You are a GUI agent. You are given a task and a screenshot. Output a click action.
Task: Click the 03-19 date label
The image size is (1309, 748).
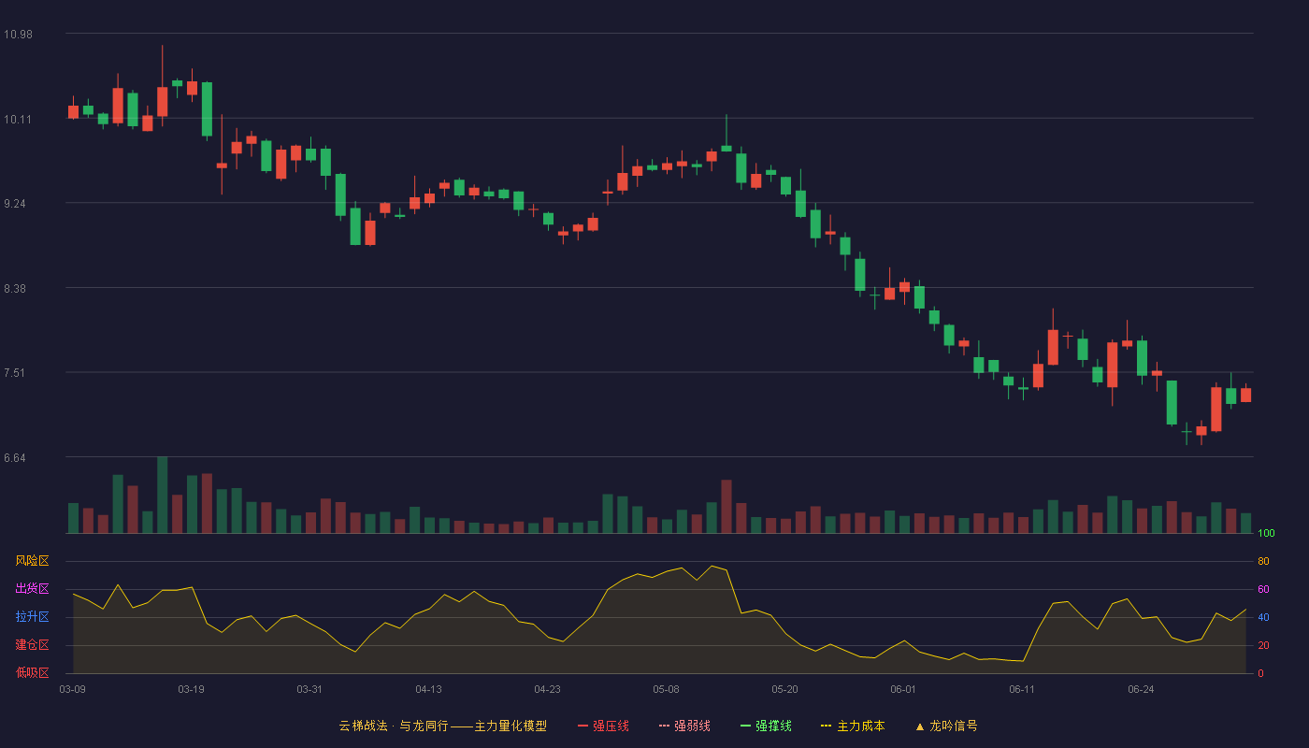[192, 689]
